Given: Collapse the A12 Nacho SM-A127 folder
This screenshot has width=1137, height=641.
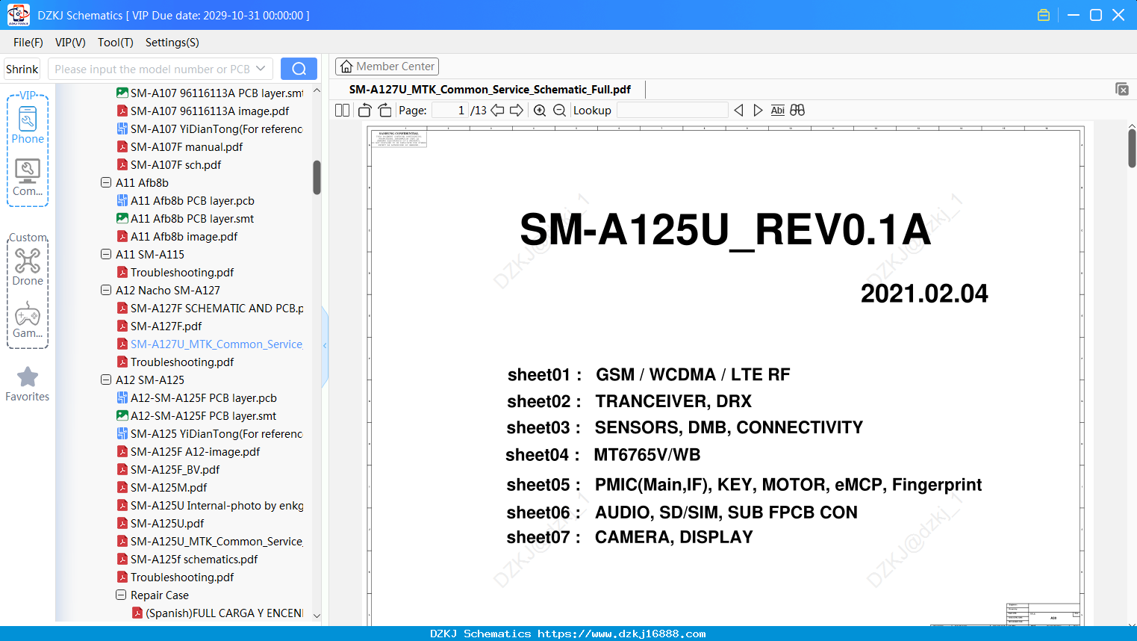Looking at the screenshot, I should (106, 290).
